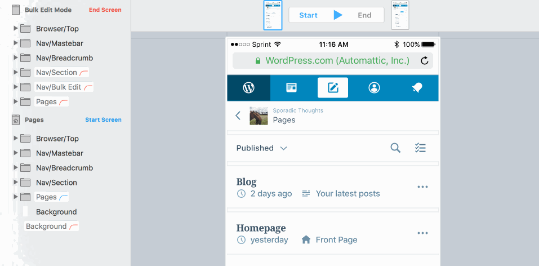Select Nav/Section layer with red curve
539x266 pixels.
point(62,72)
